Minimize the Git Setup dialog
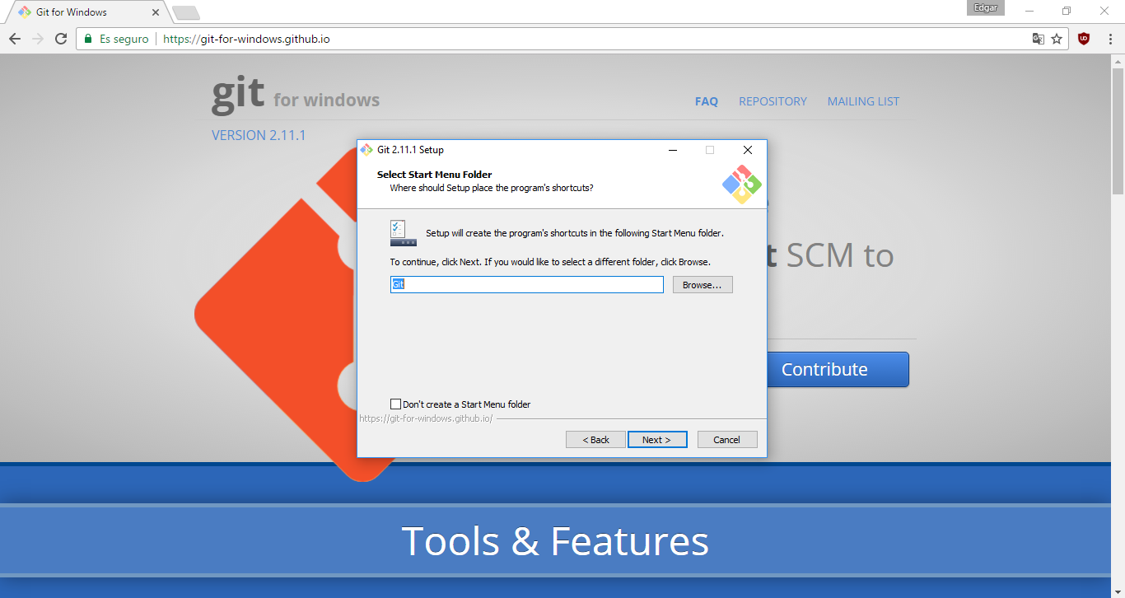1125x598 pixels. tap(674, 150)
